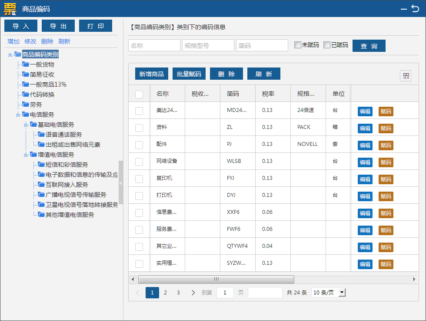
Task: Click folder icon of 一般货物
Action: click(26, 64)
